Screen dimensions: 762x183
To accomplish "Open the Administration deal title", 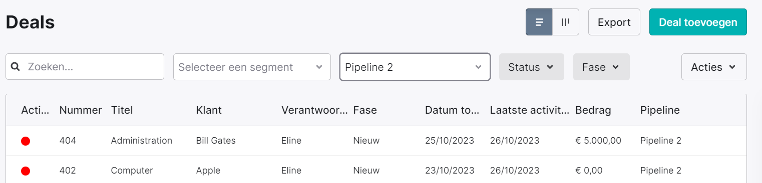I will coord(142,141).
